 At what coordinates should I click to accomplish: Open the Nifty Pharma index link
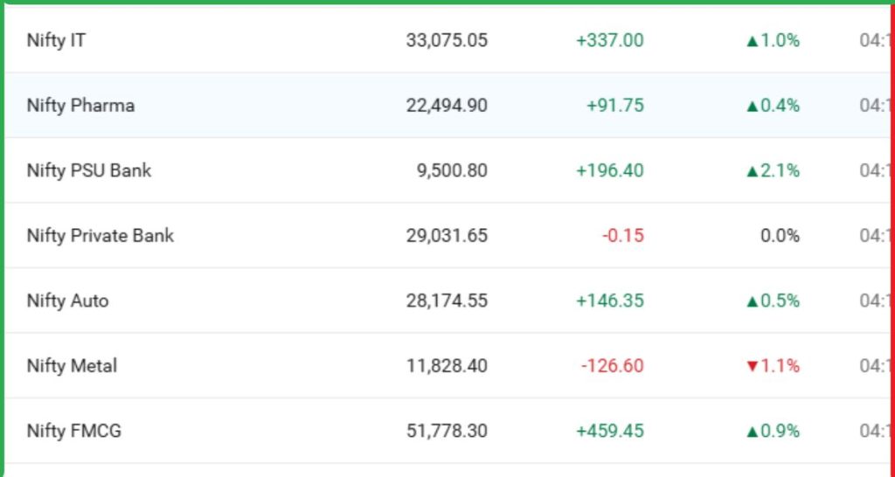(x=80, y=106)
